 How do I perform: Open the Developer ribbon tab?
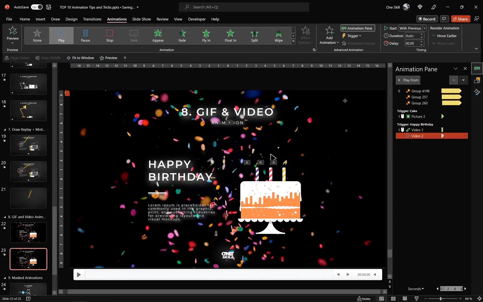197,19
